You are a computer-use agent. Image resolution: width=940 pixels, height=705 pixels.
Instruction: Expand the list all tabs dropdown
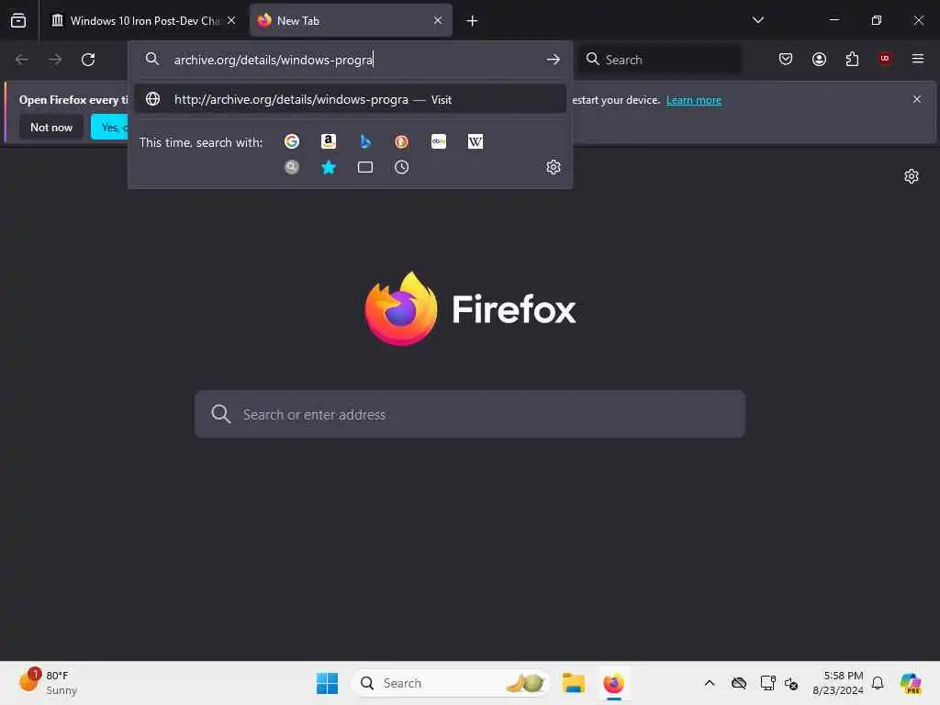click(x=757, y=20)
